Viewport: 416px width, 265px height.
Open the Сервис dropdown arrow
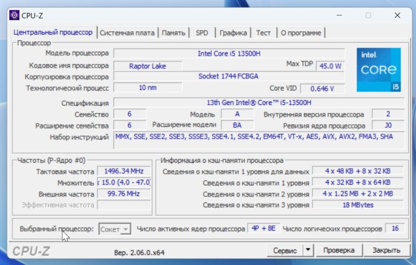tap(308, 250)
